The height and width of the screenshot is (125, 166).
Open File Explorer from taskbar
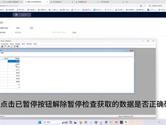click(81, 122)
